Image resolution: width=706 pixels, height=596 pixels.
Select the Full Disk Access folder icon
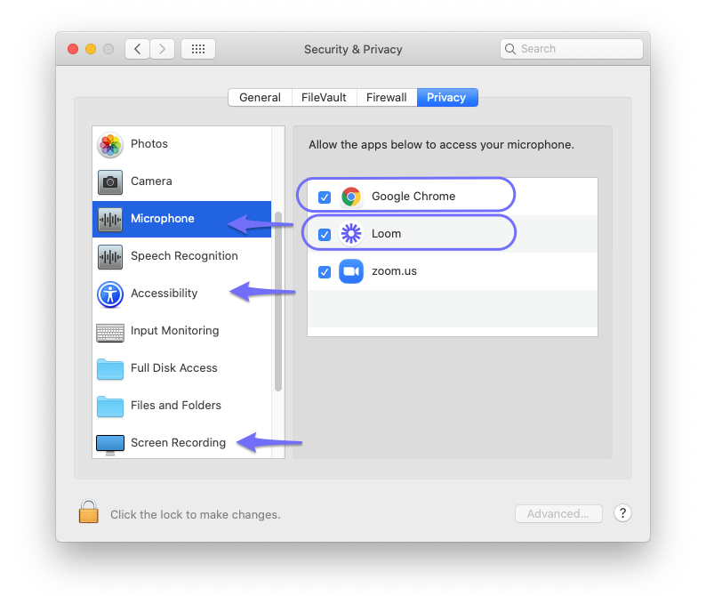coord(110,368)
